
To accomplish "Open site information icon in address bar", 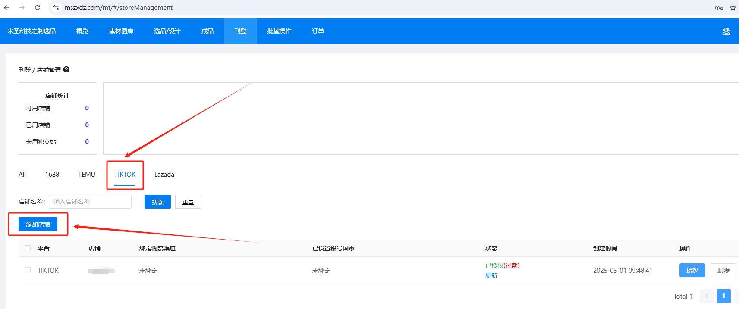I will pos(56,8).
